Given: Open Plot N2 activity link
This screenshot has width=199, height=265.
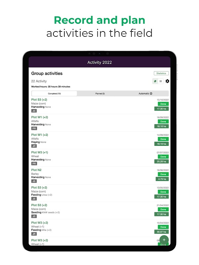Looking at the screenshot, I should pyautogui.click(x=36, y=170).
